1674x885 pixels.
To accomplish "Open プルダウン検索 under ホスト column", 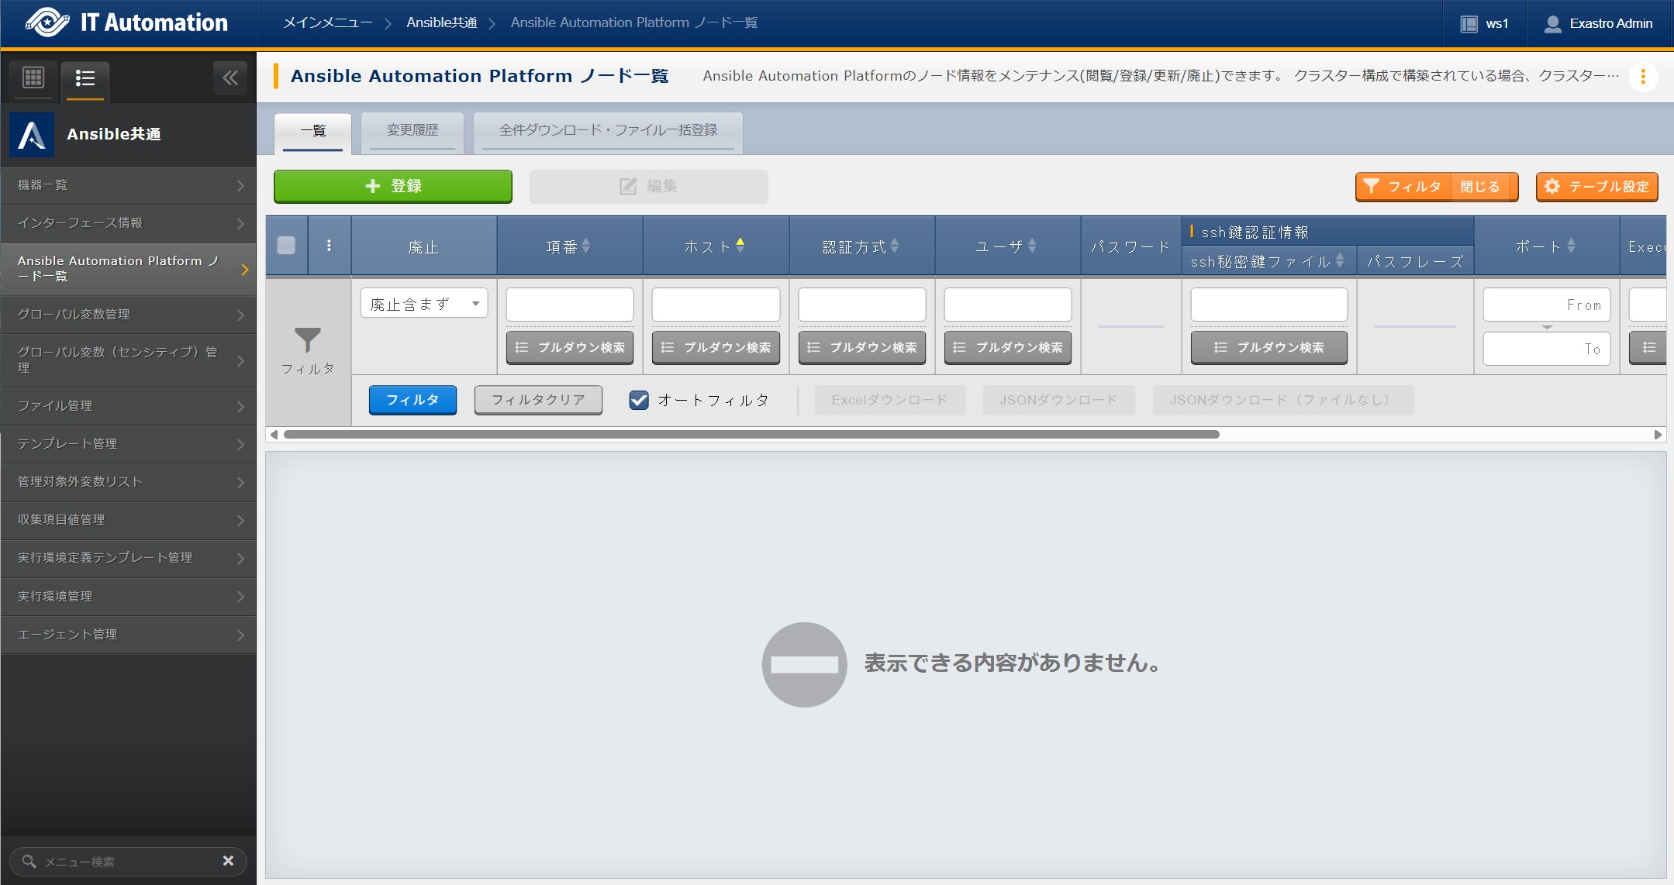I will [716, 347].
